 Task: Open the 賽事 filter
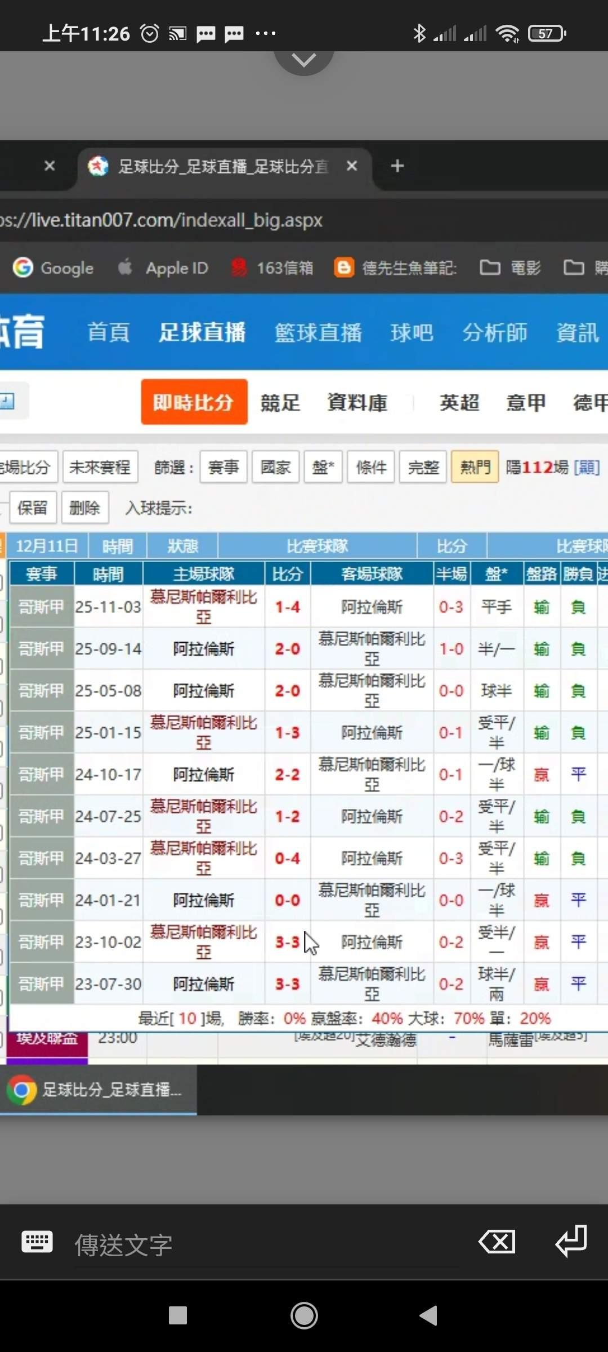tap(223, 467)
